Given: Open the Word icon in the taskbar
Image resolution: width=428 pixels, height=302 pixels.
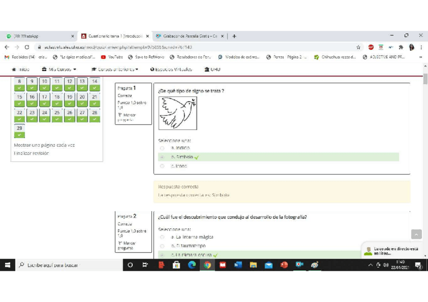Looking at the screenshot, I should coord(238,265).
